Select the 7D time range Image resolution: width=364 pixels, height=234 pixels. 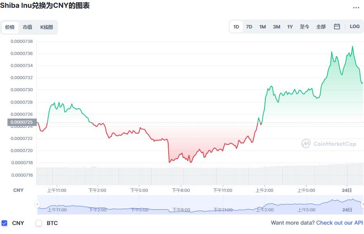coord(249,27)
